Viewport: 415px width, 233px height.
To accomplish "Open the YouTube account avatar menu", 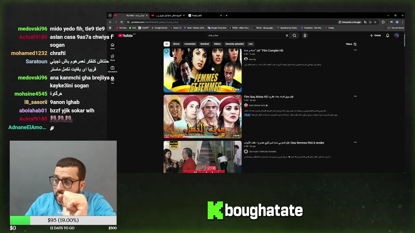I will 397,36.
